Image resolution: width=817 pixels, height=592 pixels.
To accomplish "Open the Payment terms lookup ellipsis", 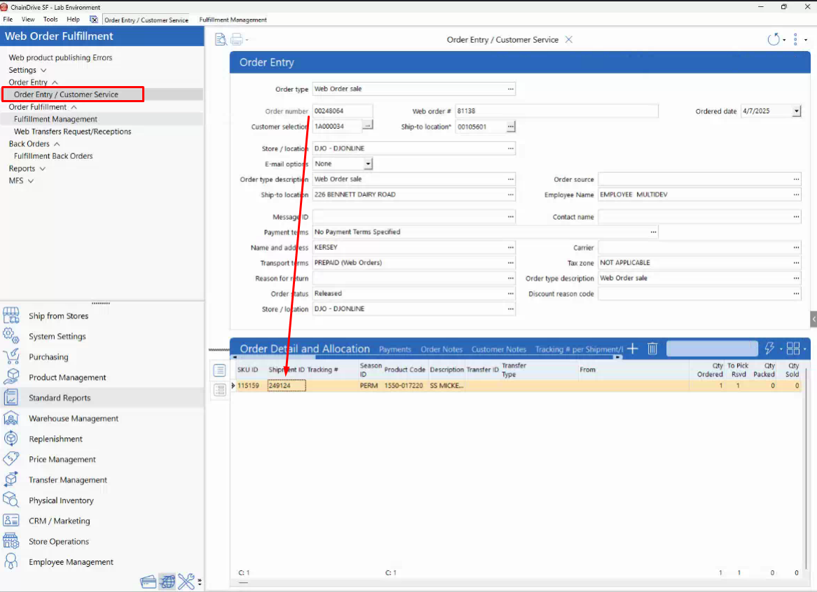I will [x=654, y=232].
